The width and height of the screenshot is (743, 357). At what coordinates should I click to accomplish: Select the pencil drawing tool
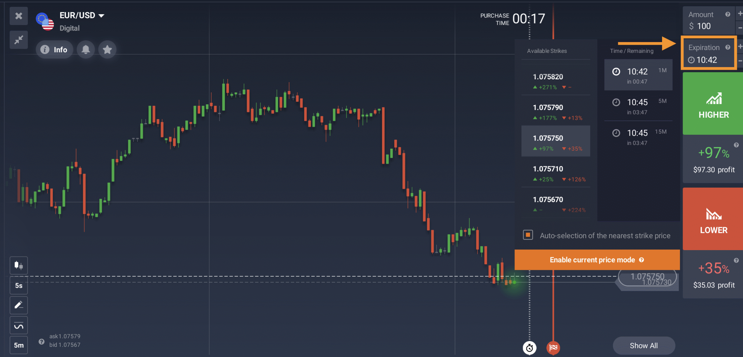(19, 305)
